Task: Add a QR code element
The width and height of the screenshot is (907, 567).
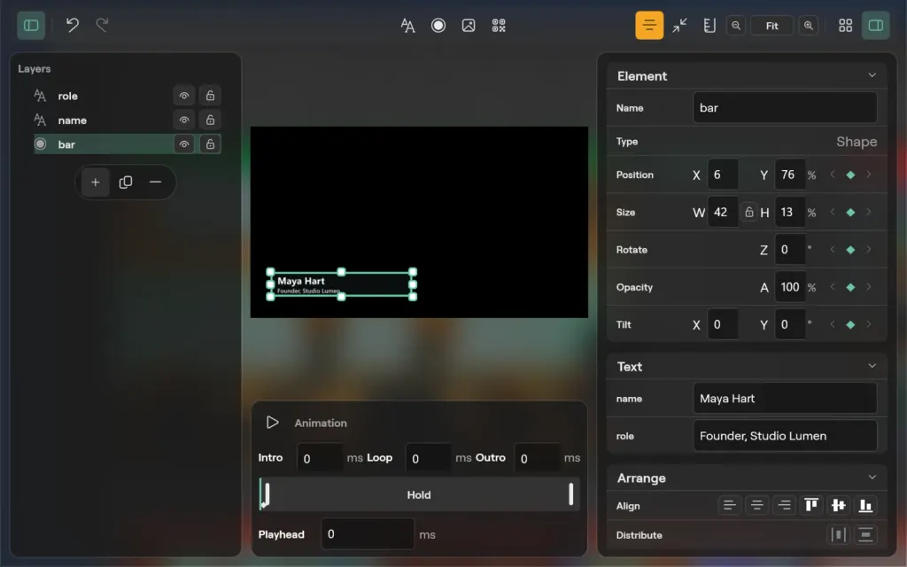Action: tap(499, 26)
